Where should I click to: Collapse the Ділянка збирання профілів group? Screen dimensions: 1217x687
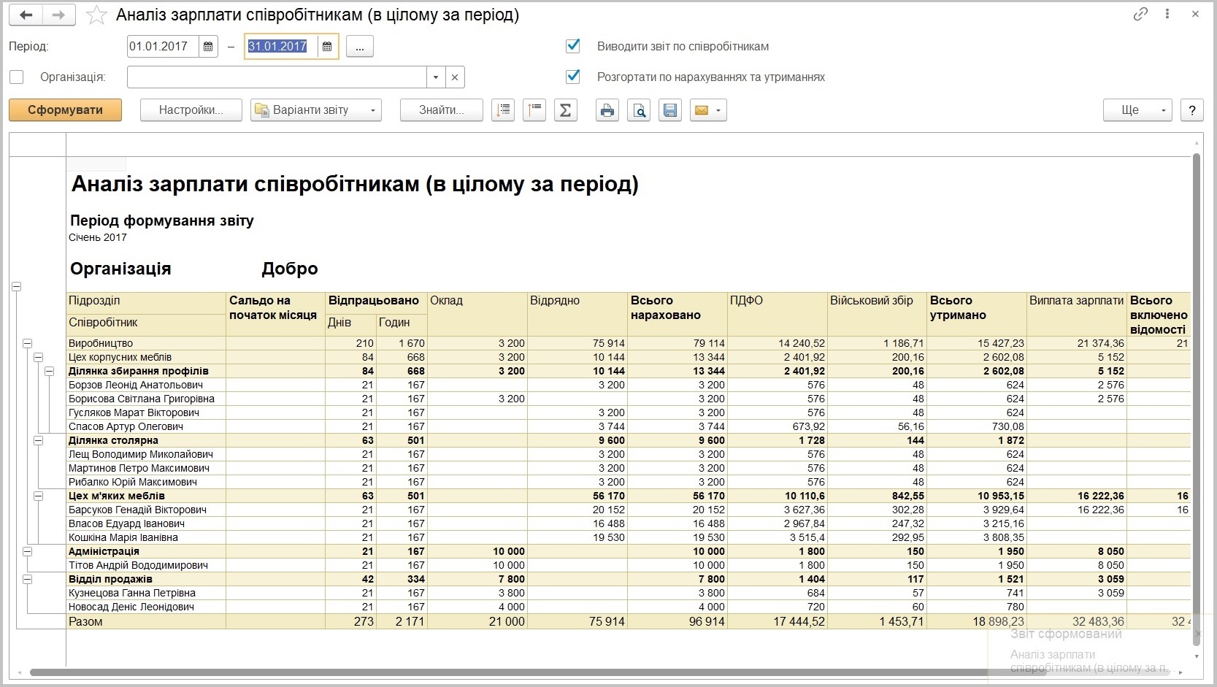(49, 371)
